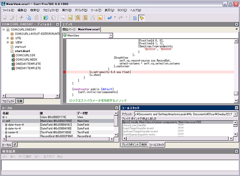240x176 pixels.
Task: Open the デバッグ(D) menu
Action: pyautogui.click(x=81, y=10)
